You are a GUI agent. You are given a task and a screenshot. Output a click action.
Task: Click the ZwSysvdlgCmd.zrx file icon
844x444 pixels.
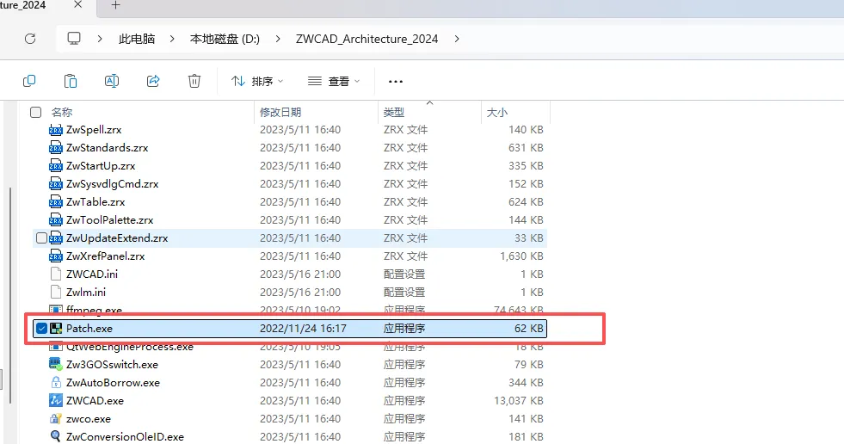56,183
